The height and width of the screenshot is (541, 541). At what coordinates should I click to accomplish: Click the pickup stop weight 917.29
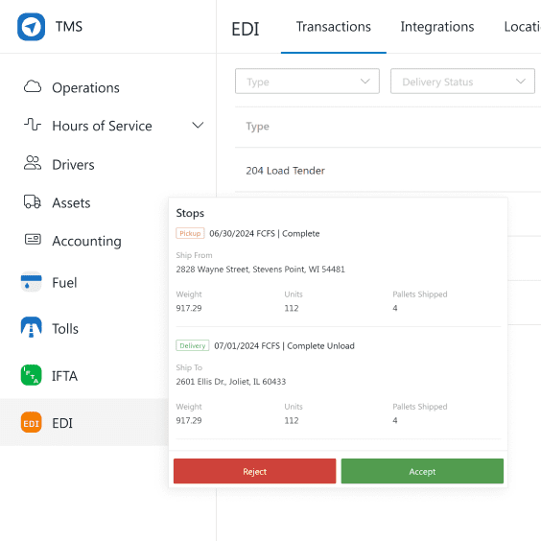[189, 308]
